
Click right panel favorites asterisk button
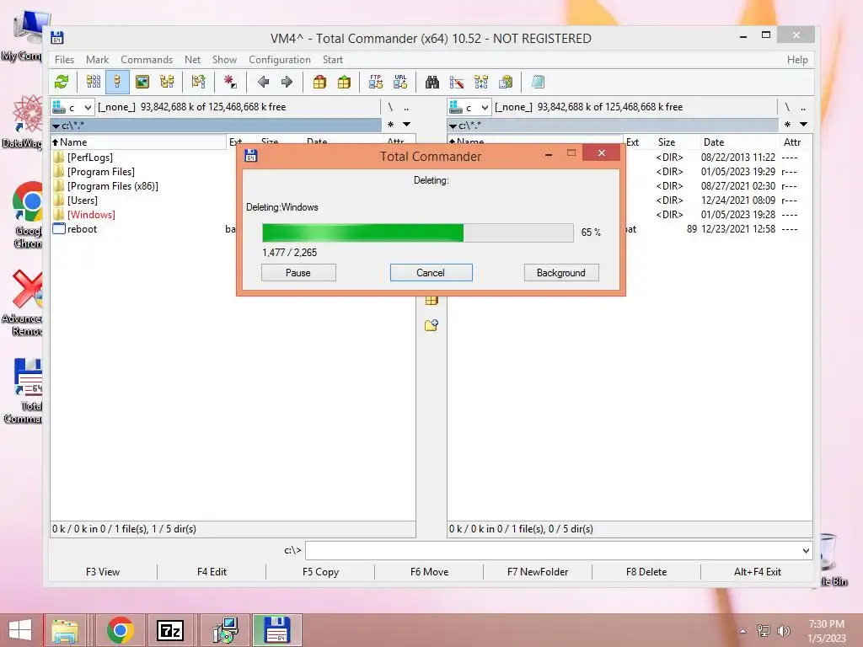pos(788,125)
